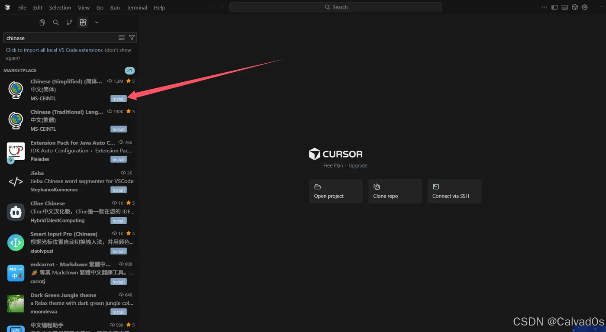Click the Clone repo button
Screen dimensions: 606x332
395,191
